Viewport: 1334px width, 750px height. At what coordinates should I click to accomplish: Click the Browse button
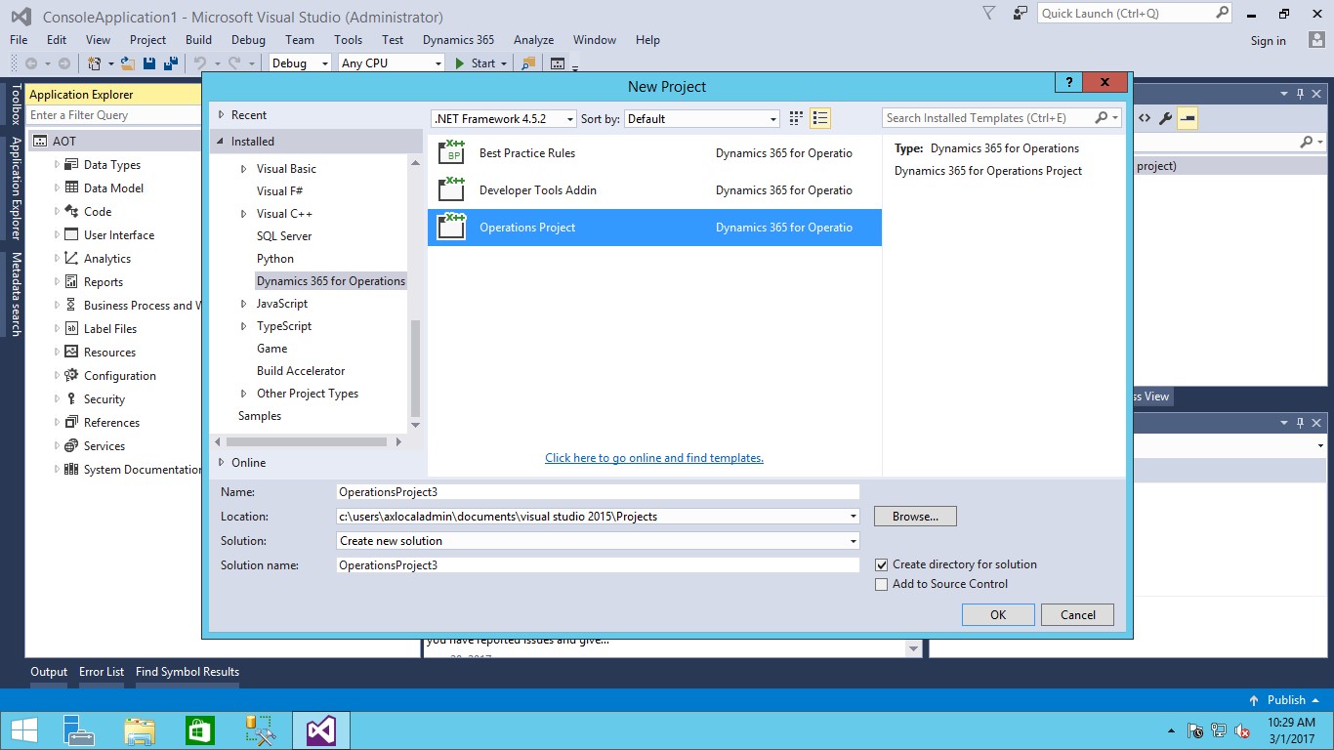pyautogui.click(x=915, y=517)
